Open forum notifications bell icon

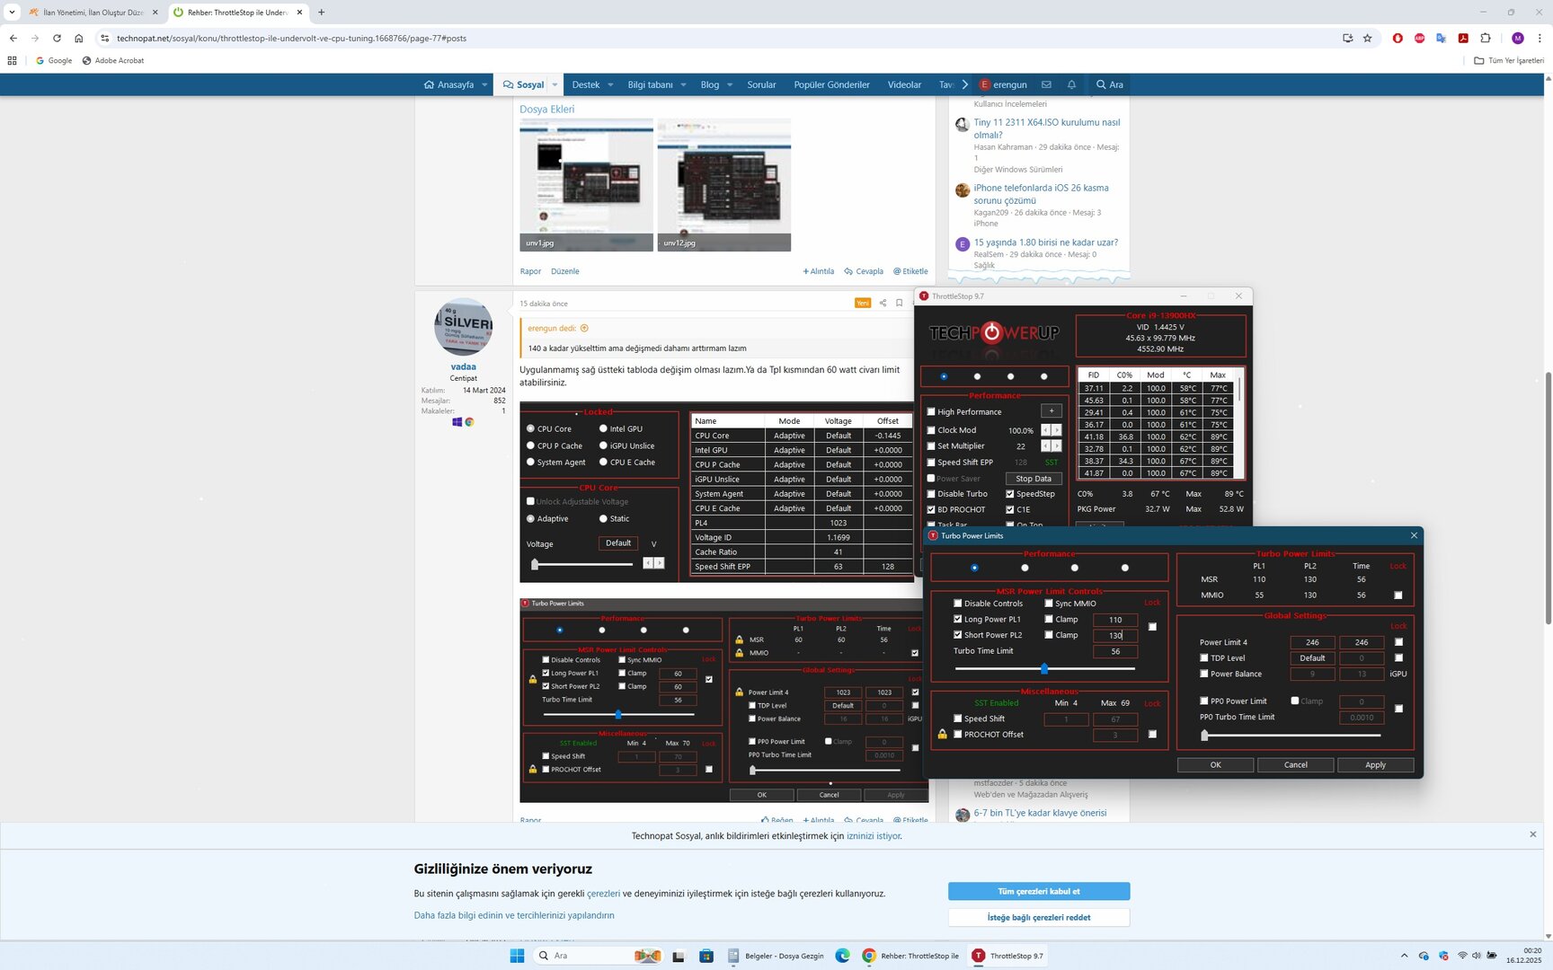1071,84
